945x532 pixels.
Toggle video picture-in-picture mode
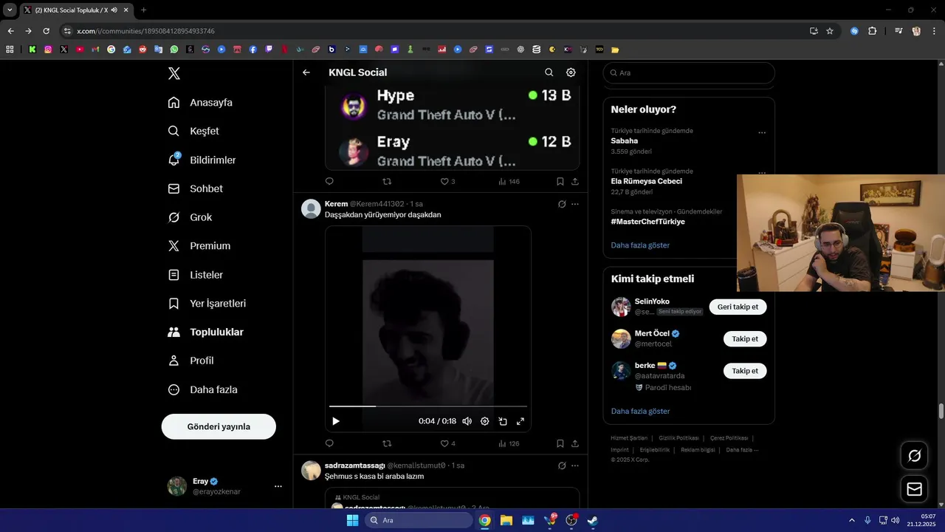tap(503, 421)
